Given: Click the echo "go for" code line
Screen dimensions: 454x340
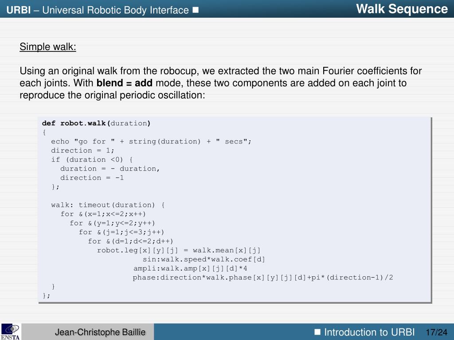Looking at the screenshot, I should coord(151,142).
